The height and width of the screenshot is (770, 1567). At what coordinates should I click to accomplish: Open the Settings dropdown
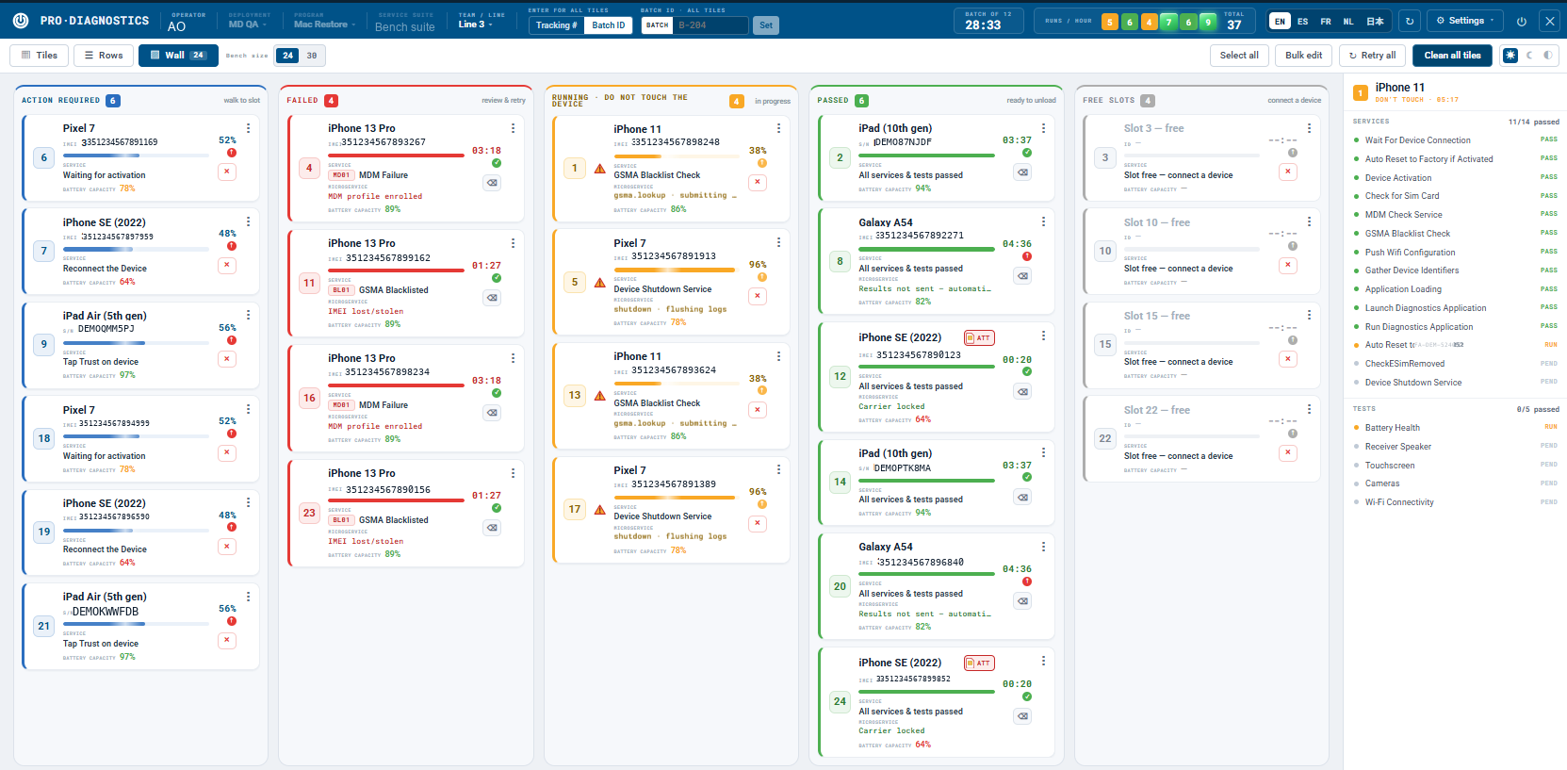[x=1465, y=21]
